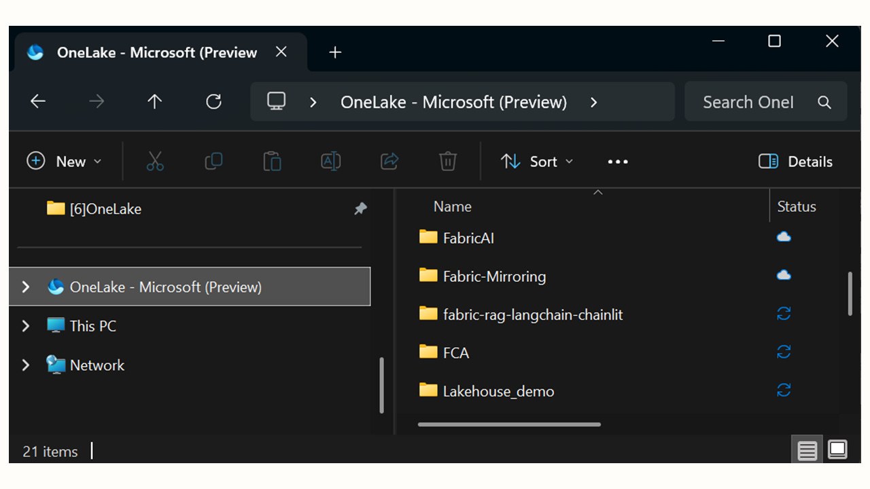Go up one folder level
This screenshot has width=870, height=489.
pyautogui.click(x=155, y=102)
